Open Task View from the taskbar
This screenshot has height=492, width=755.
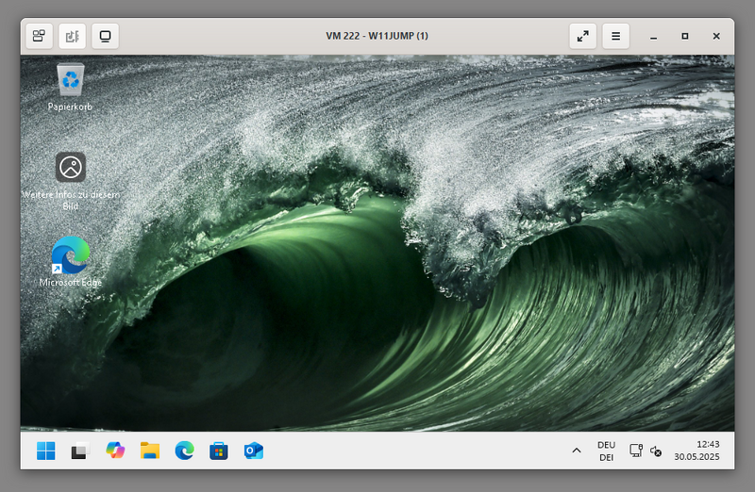point(80,451)
